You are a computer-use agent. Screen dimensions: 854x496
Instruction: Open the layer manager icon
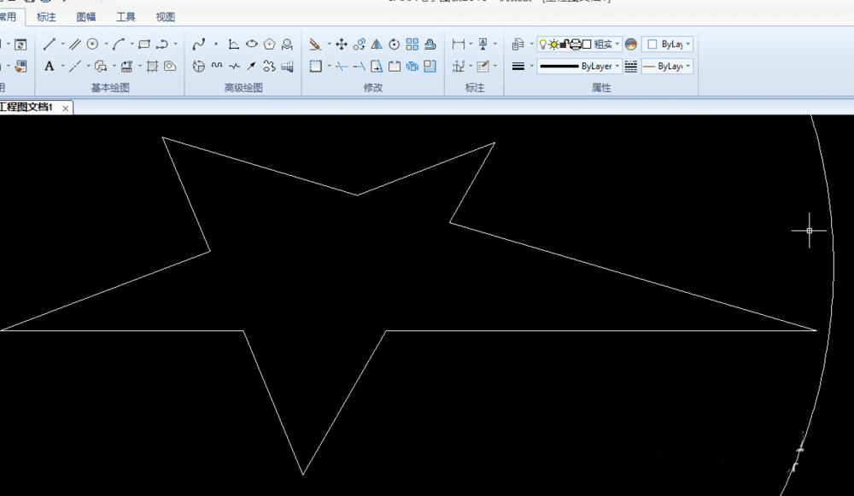point(518,44)
